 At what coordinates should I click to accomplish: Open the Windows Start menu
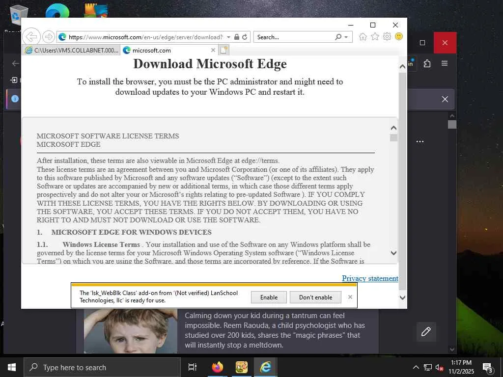point(12,367)
